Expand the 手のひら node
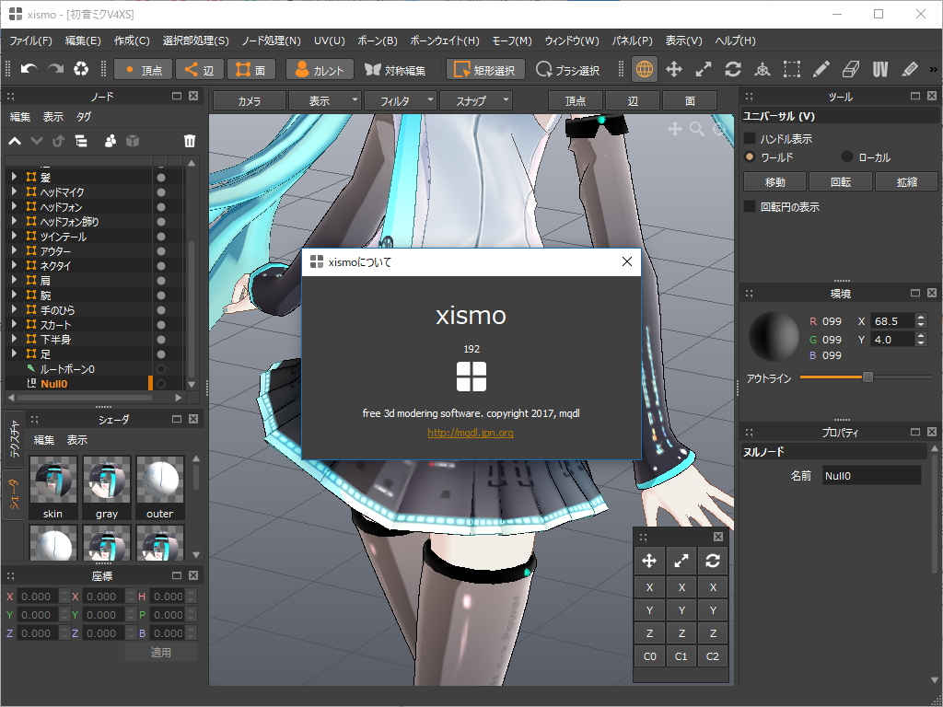Image resolution: width=943 pixels, height=707 pixels. 14,309
